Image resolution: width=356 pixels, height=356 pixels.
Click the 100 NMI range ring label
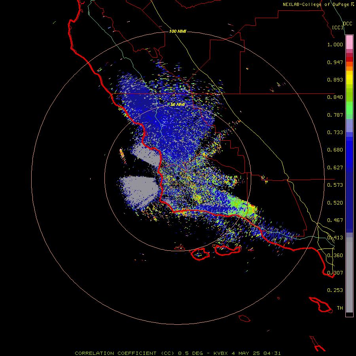pos(178,31)
